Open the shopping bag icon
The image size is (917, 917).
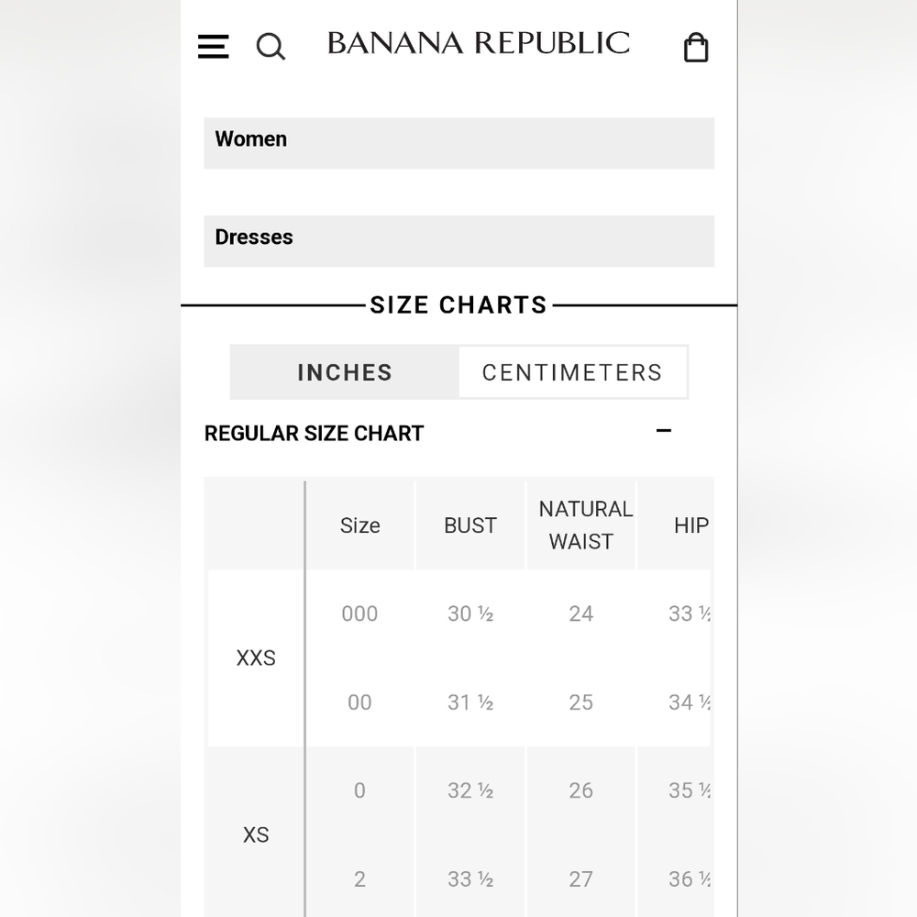coord(696,47)
